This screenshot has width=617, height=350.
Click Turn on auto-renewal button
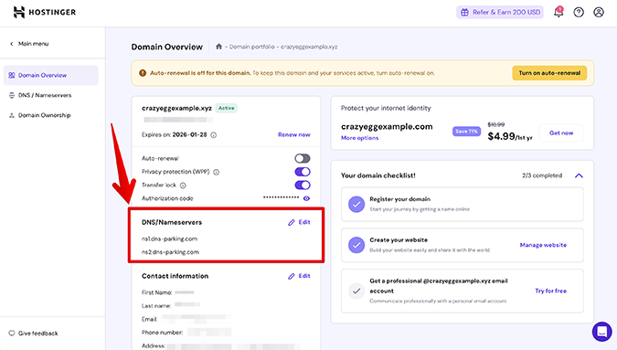[x=549, y=73]
